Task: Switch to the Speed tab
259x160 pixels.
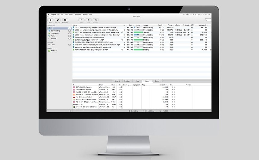Action: pos(157,81)
